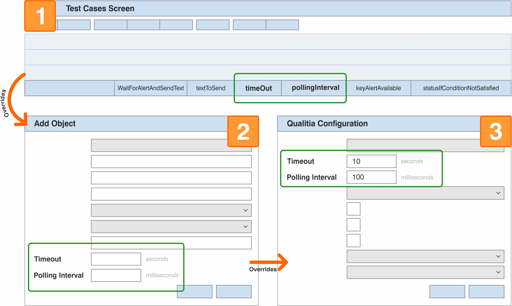Click the textToSend parameter cell

pyautogui.click(x=210, y=88)
